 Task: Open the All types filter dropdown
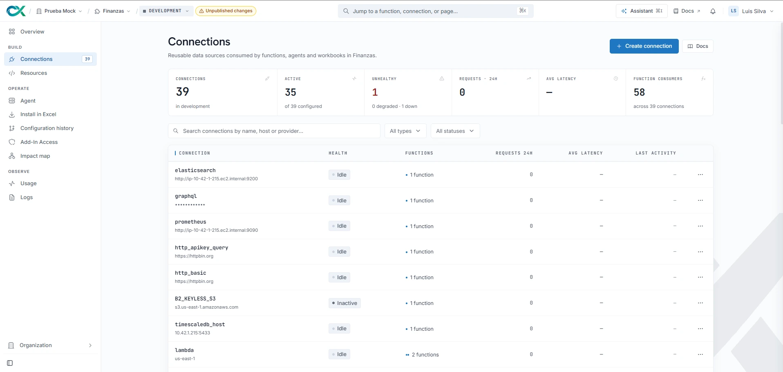pos(405,131)
